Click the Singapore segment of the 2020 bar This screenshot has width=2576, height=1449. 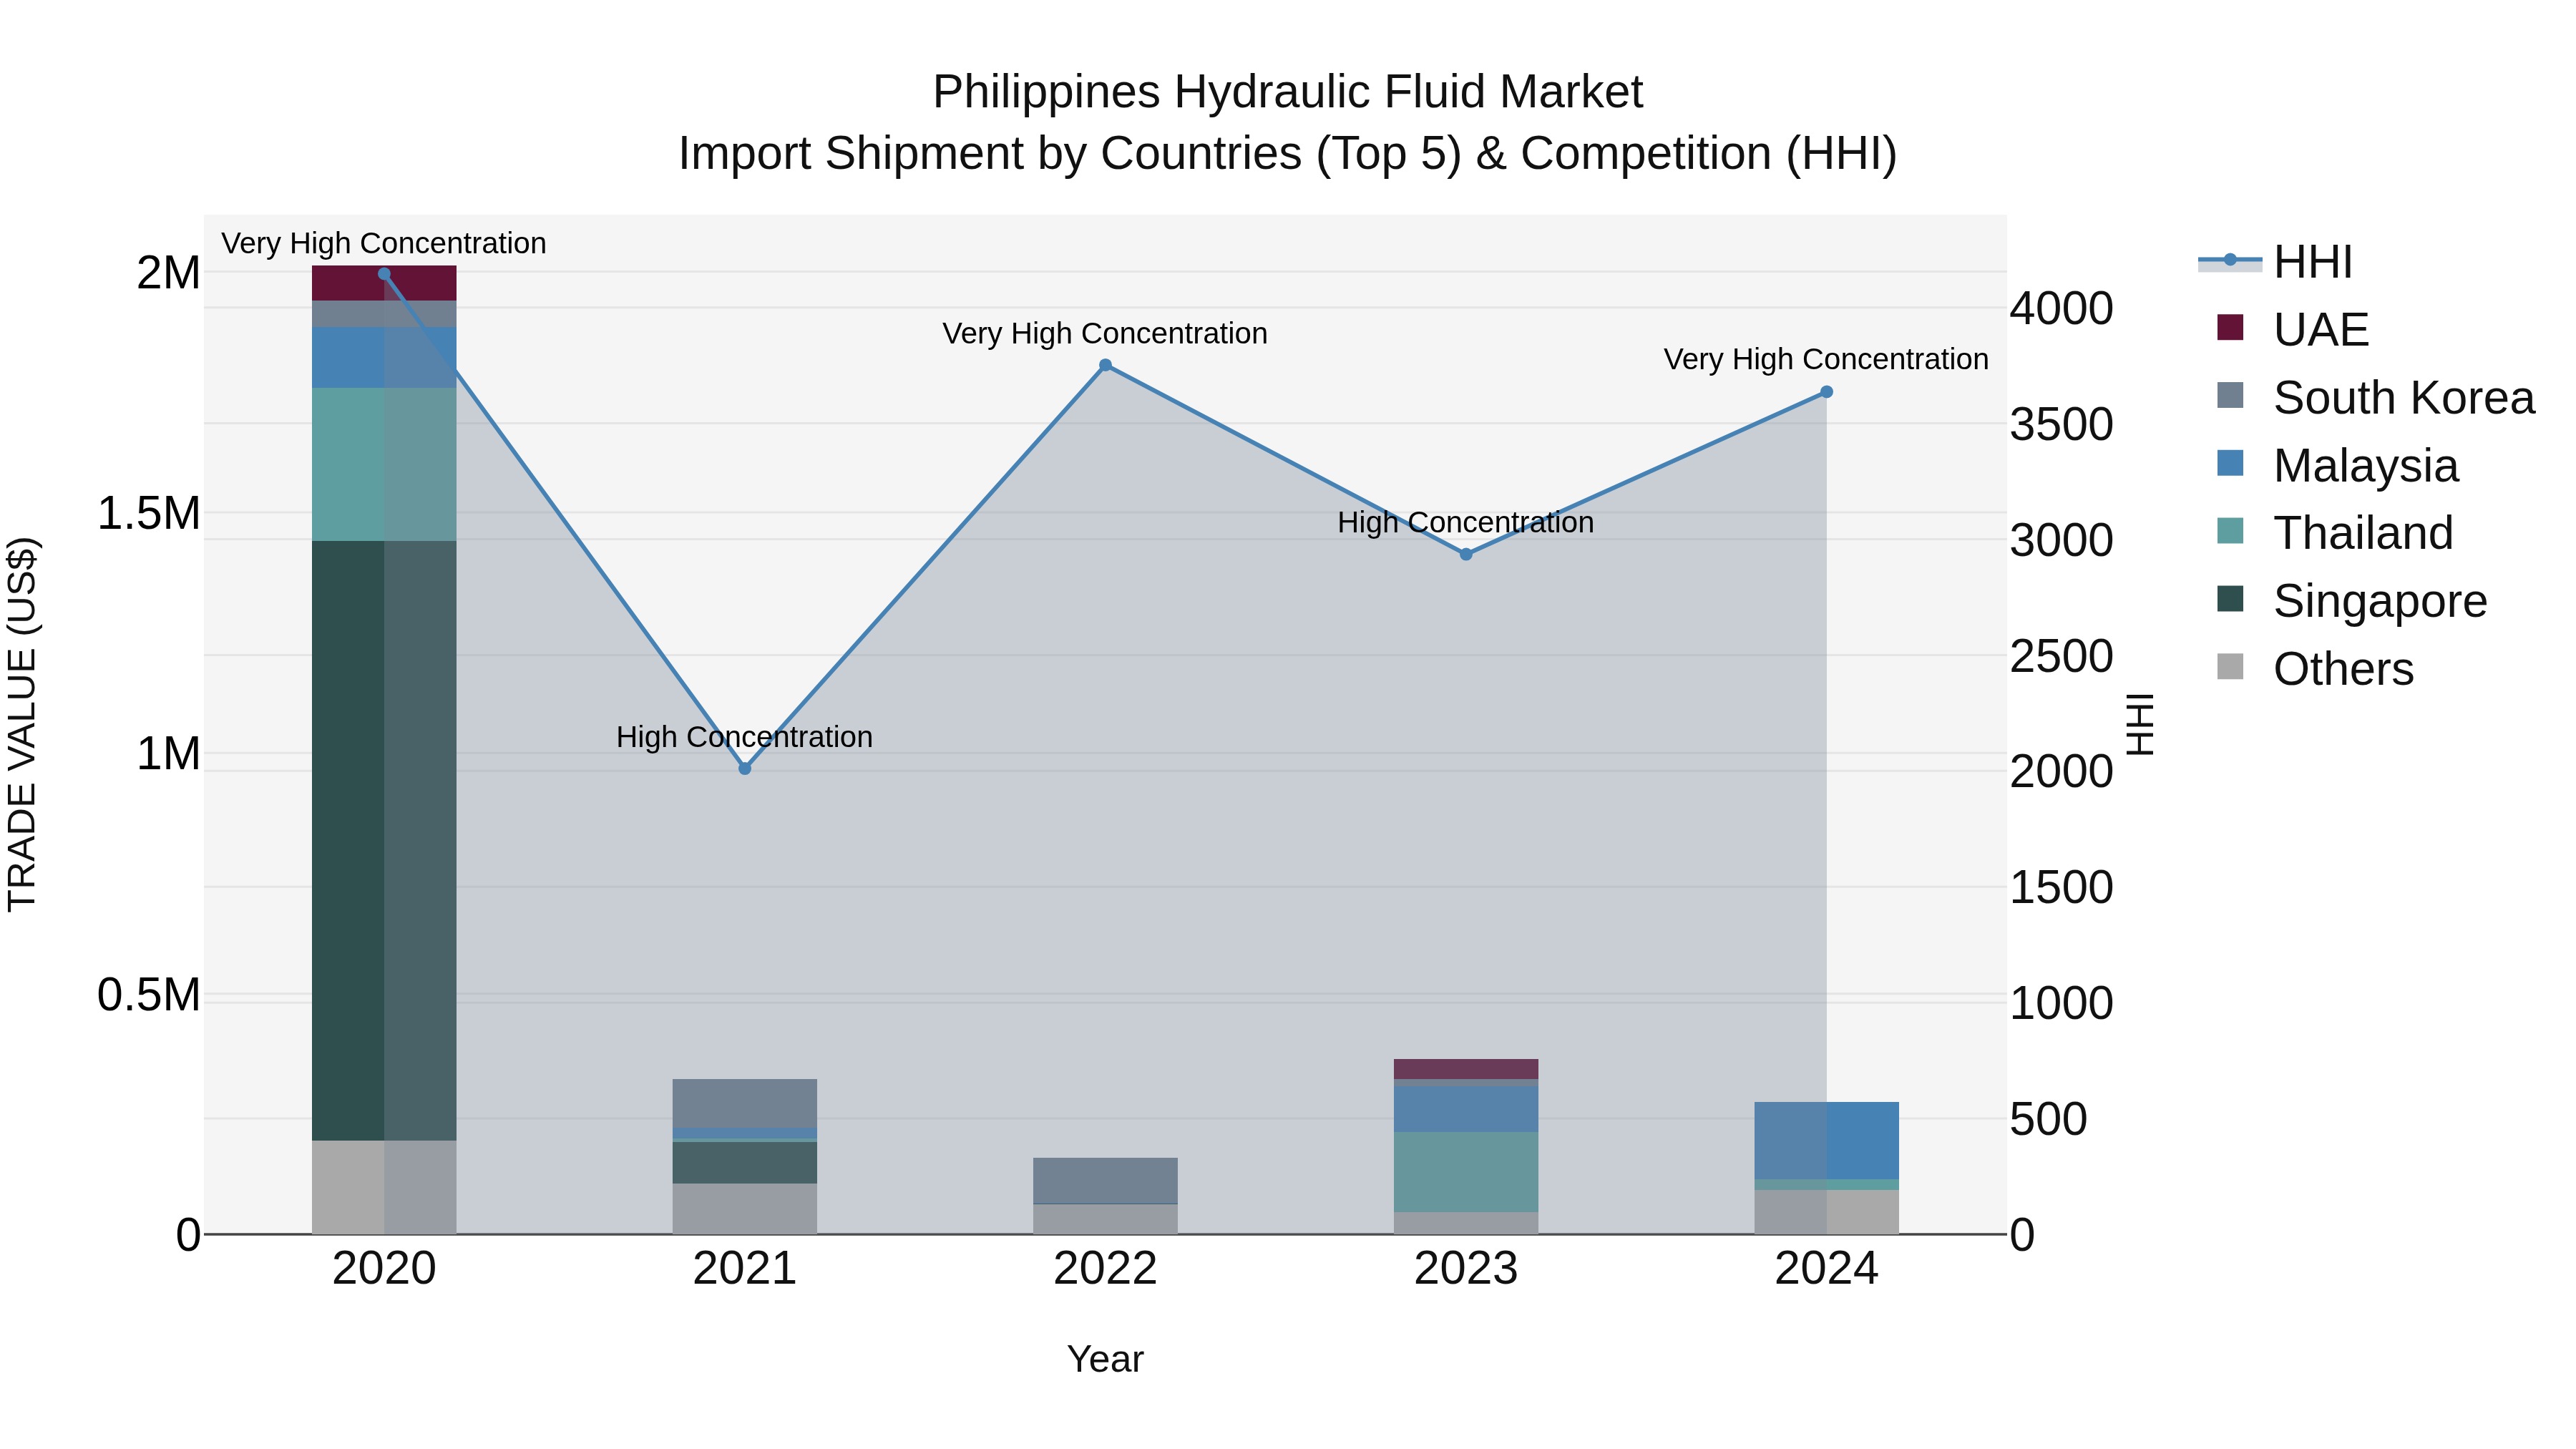click(384, 840)
